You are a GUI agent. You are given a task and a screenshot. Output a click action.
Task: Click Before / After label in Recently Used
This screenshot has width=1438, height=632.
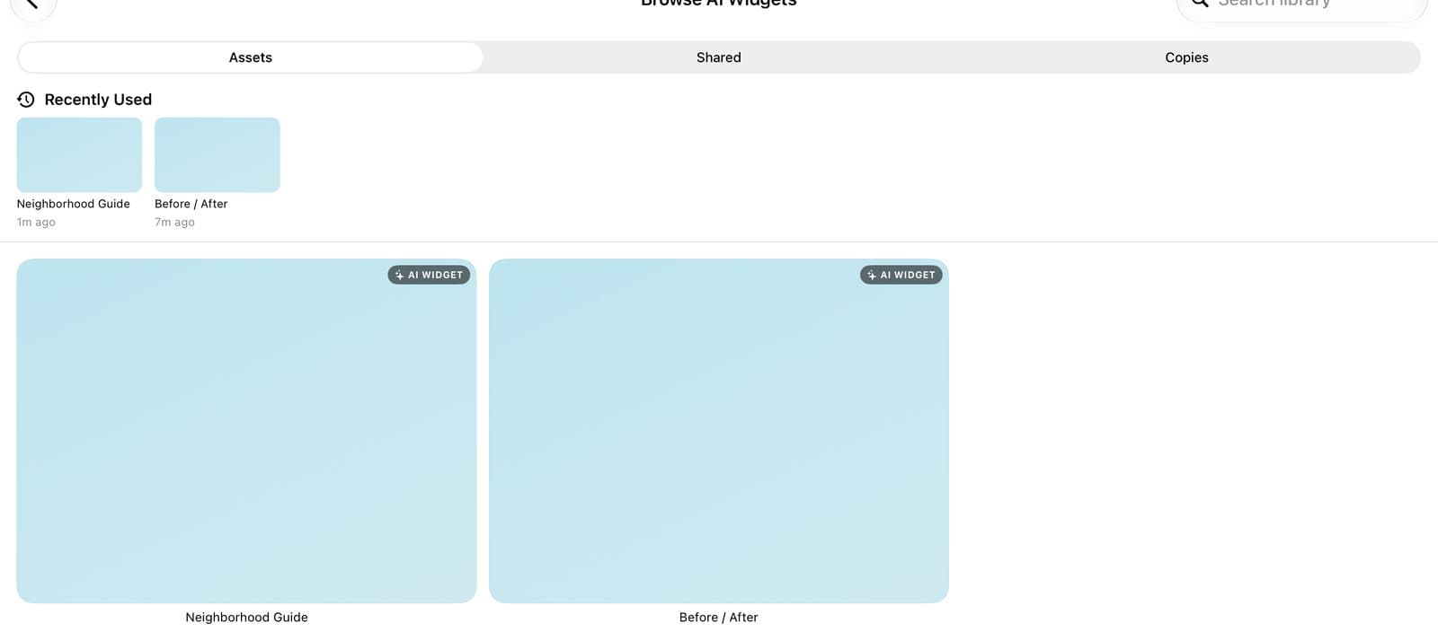191,204
